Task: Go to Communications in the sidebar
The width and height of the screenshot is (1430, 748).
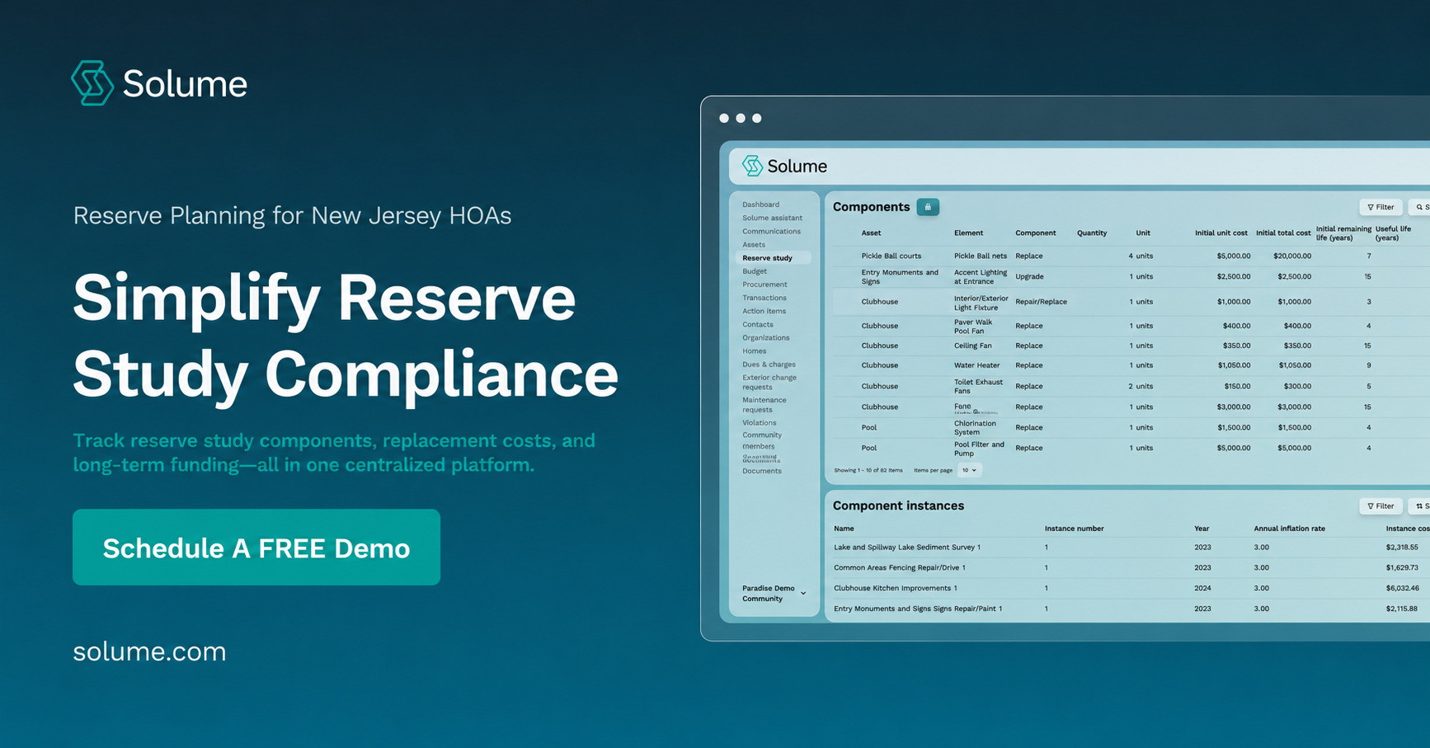Action: pyautogui.click(x=771, y=231)
